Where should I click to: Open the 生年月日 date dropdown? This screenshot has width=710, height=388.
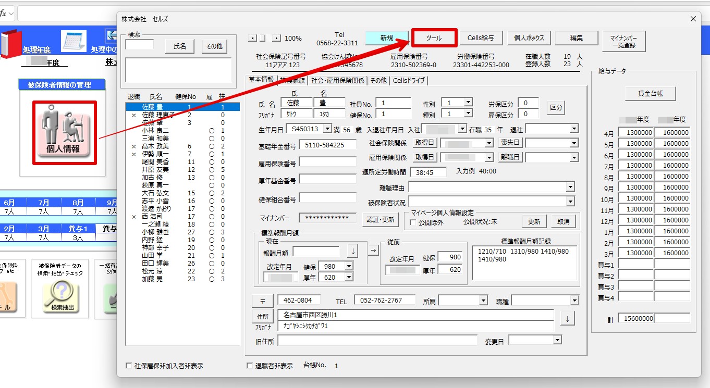point(327,129)
